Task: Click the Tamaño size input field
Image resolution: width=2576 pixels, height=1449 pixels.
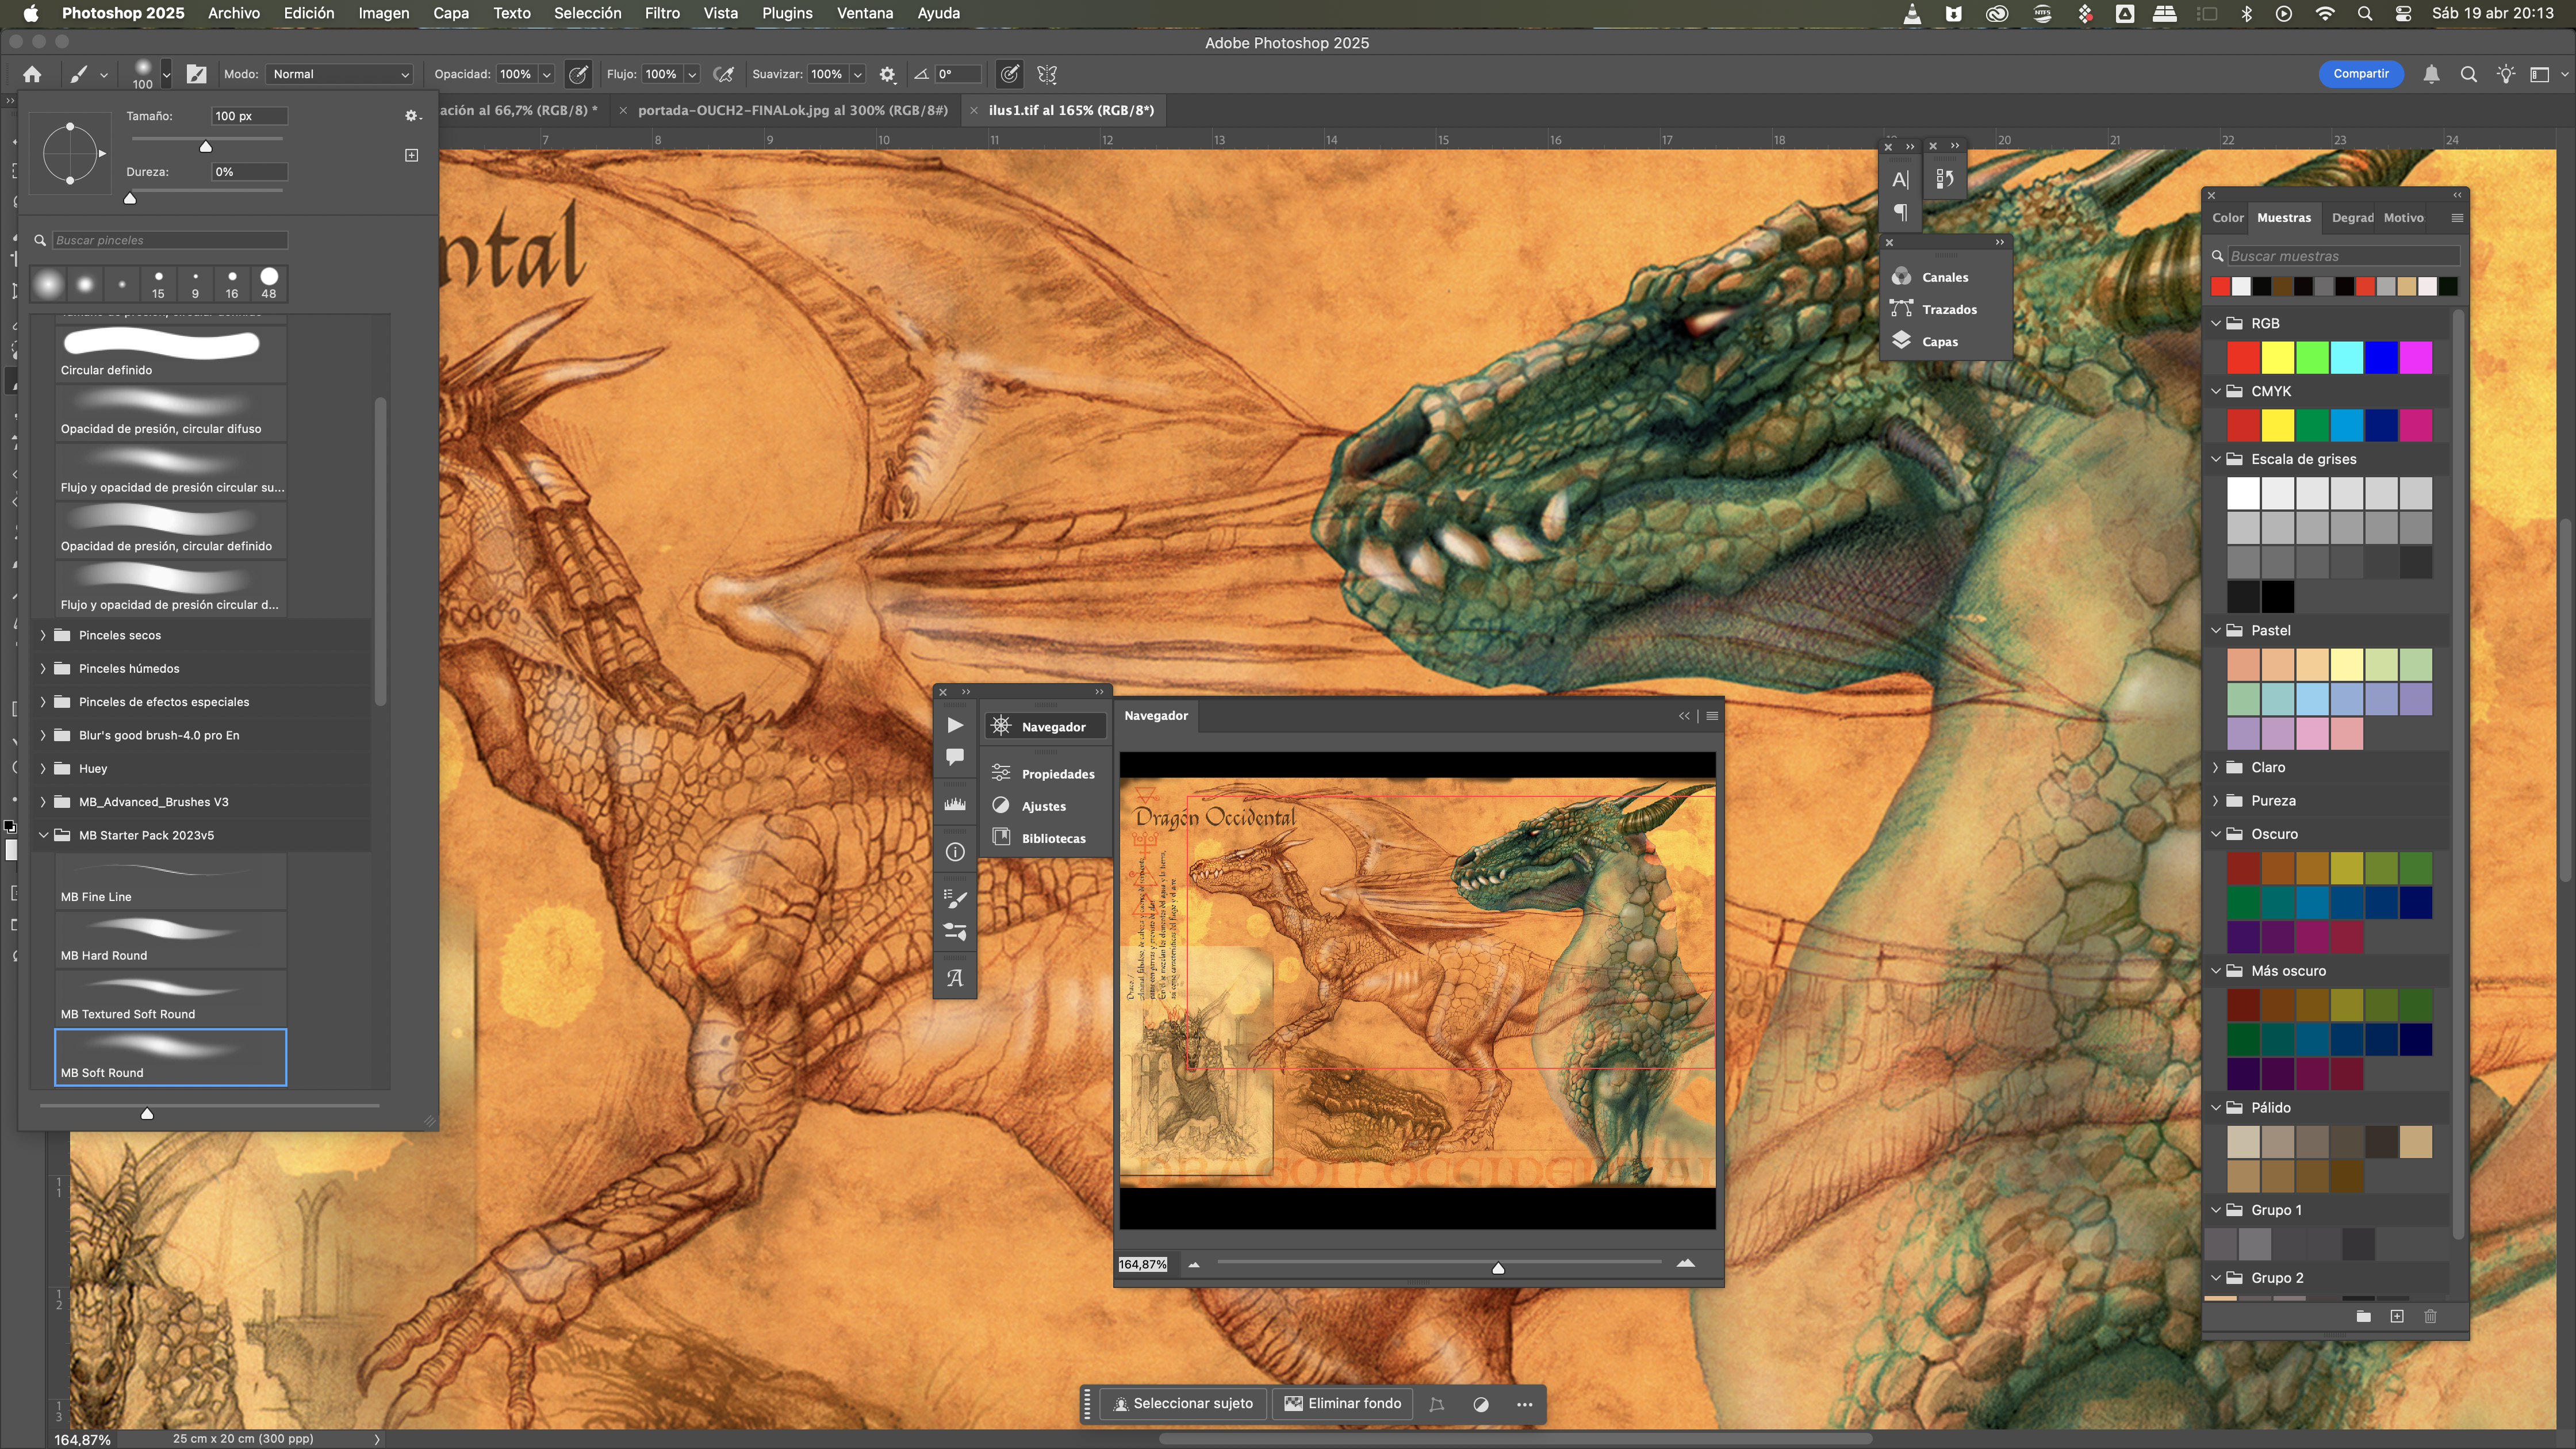Action: pyautogui.click(x=249, y=116)
